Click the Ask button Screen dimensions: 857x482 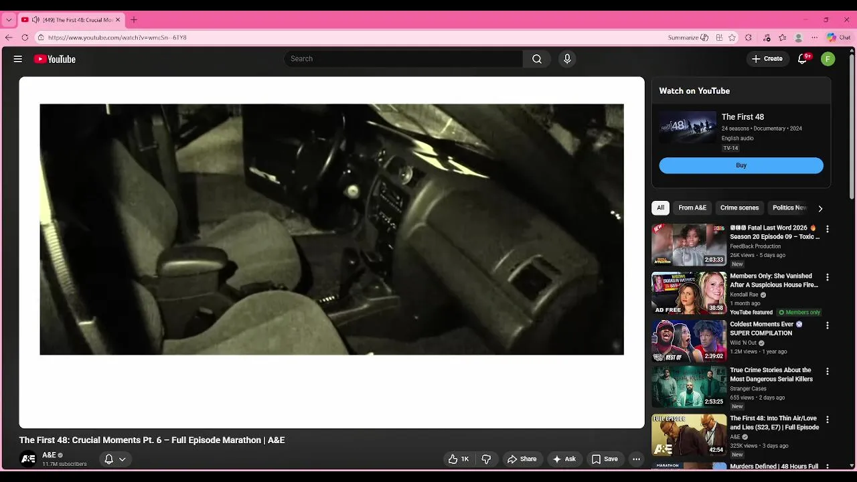(564, 459)
